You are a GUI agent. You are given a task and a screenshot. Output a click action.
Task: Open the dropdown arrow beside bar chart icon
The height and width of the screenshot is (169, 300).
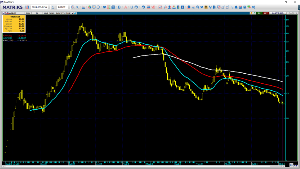click(86, 7)
